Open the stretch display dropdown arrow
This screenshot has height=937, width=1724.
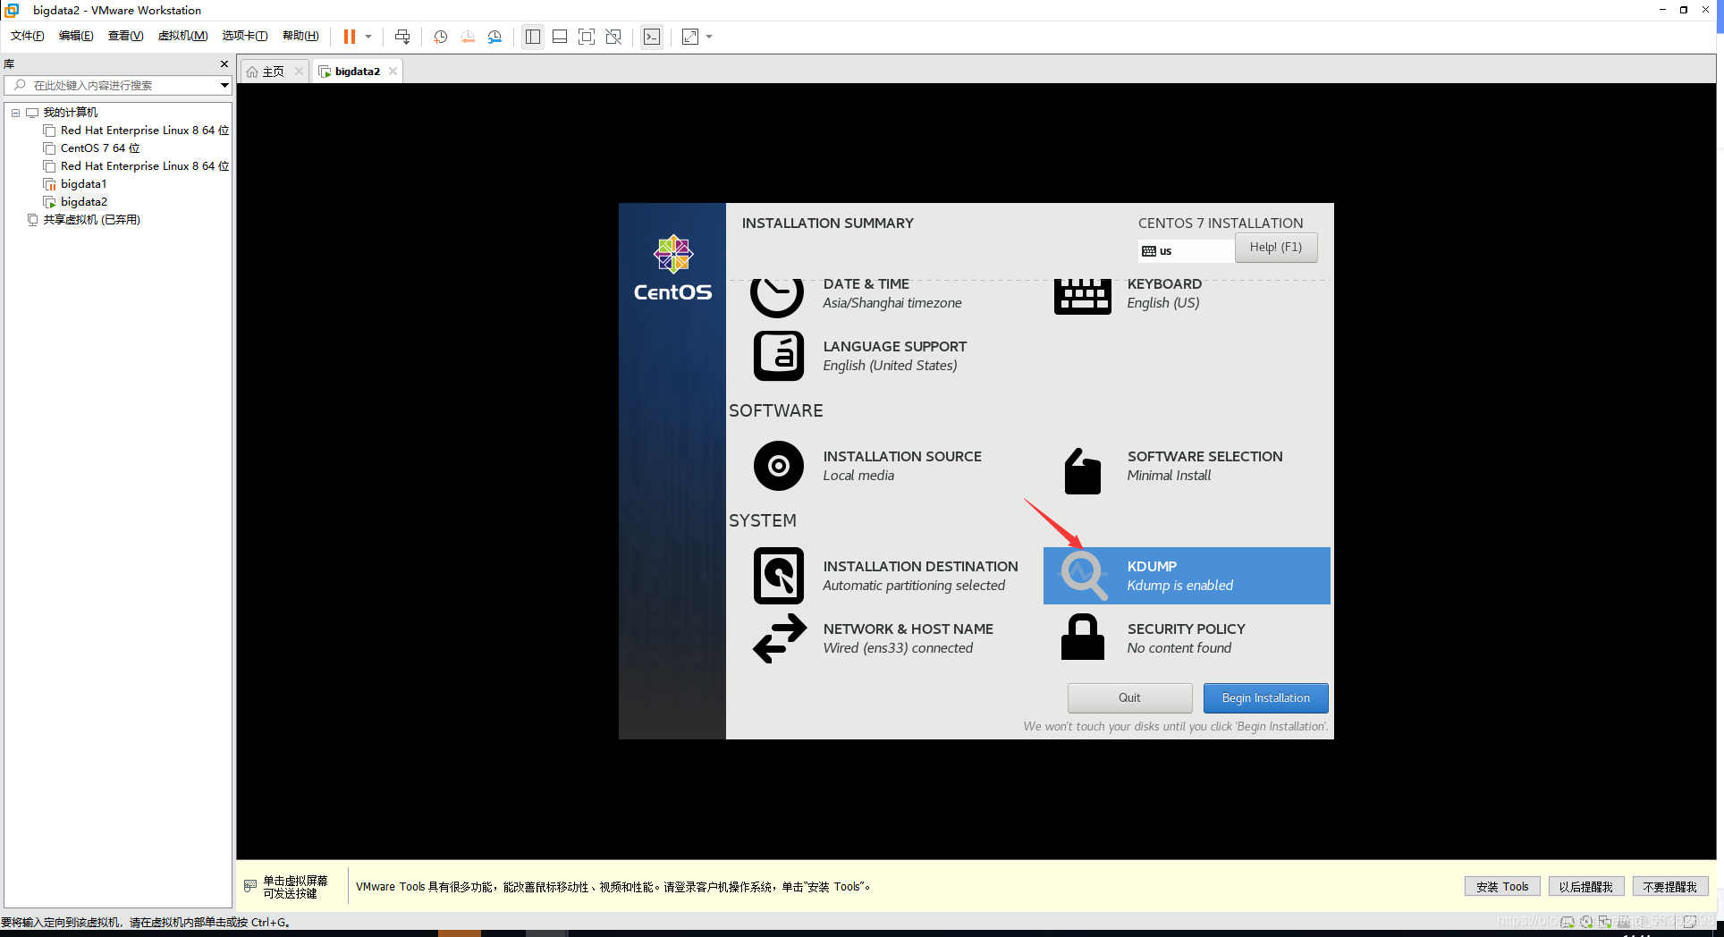pyautogui.click(x=709, y=37)
